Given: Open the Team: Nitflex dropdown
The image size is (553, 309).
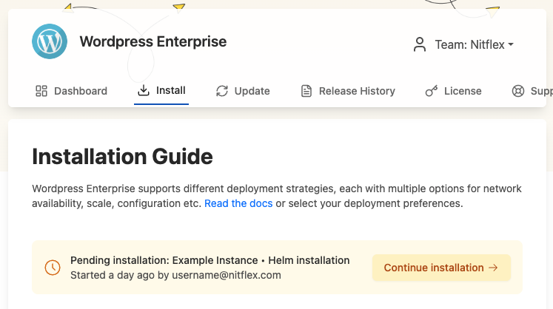Looking at the screenshot, I should tap(470, 44).
